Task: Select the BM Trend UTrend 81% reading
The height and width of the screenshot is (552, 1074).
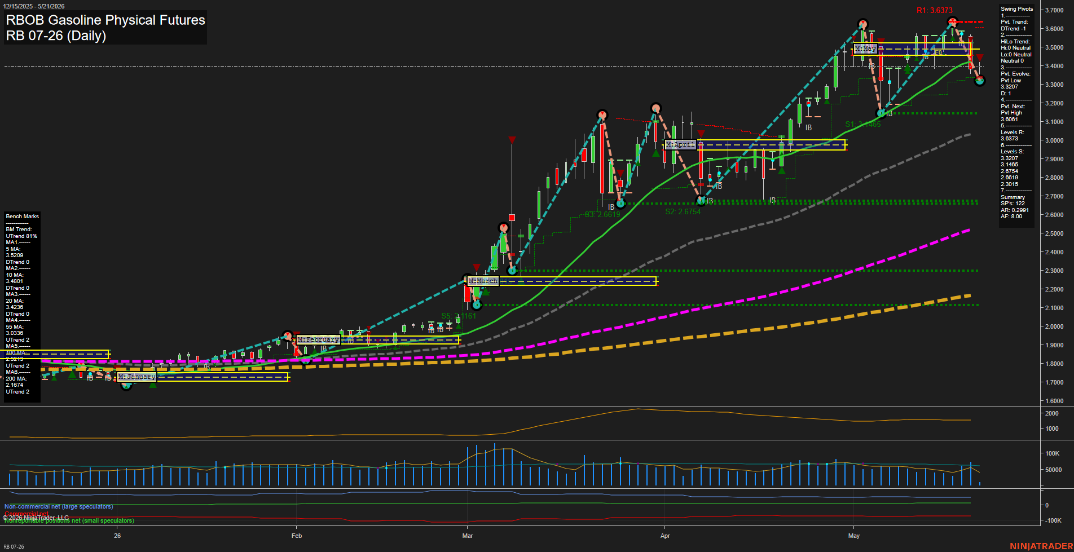Action: pos(21,233)
